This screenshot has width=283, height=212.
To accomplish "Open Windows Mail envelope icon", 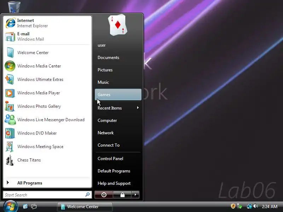I will coord(10,37).
